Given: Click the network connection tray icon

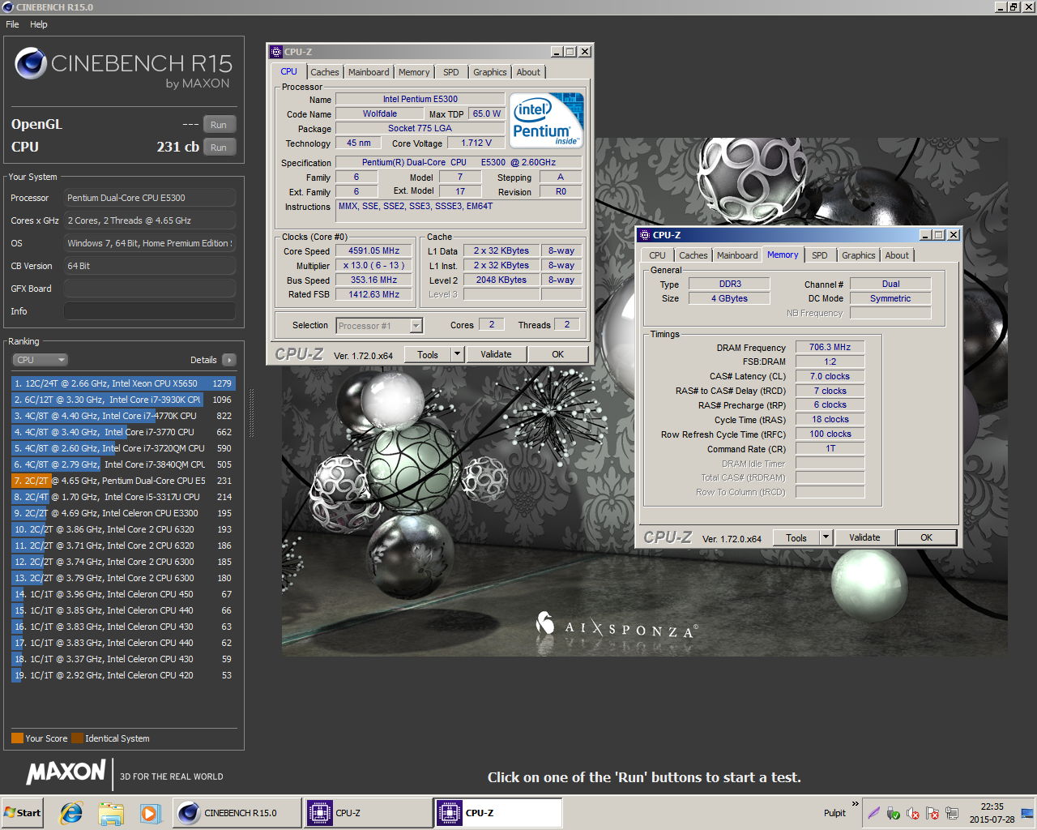Looking at the screenshot, I should (952, 813).
